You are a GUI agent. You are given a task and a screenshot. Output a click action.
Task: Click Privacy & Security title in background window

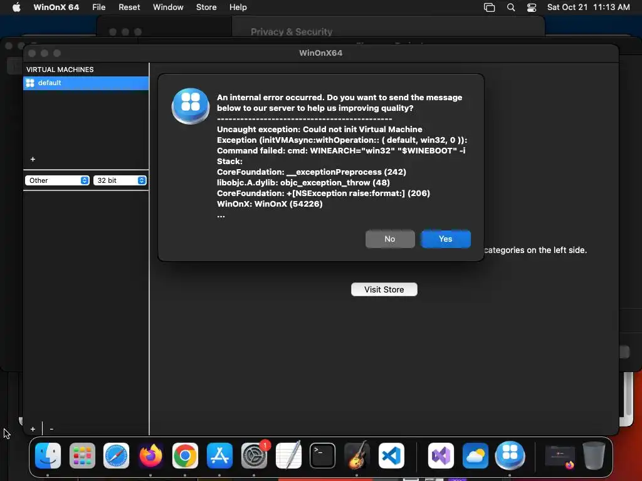click(292, 31)
